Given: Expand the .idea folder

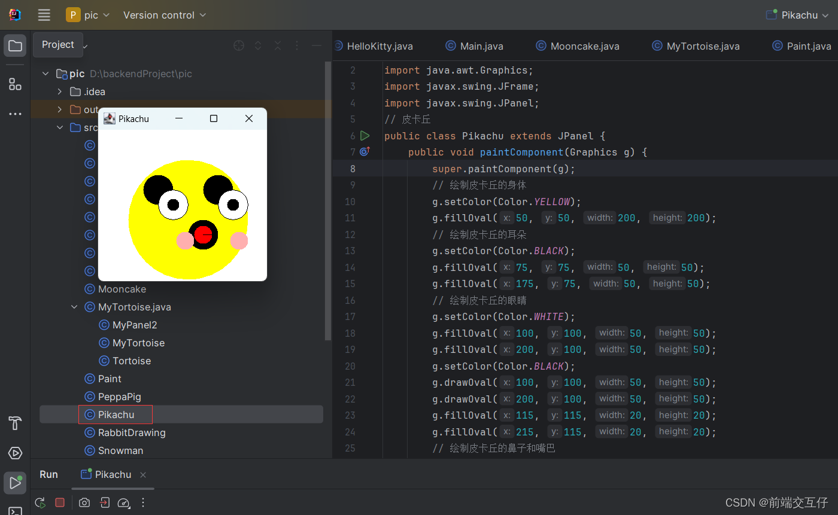Looking at the screenshot, I should coord(59,92).
